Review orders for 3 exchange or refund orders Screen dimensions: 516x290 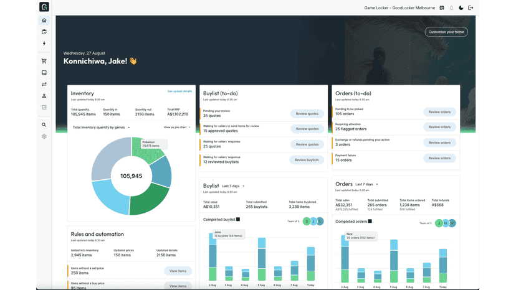(439, 143)
